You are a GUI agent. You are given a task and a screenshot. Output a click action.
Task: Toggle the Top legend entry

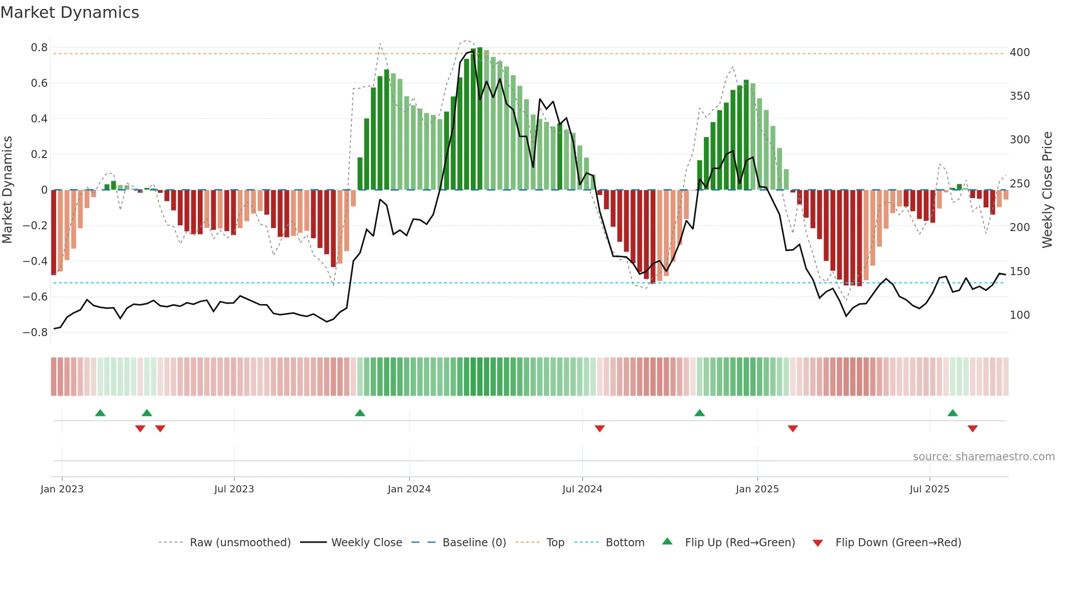540,542
